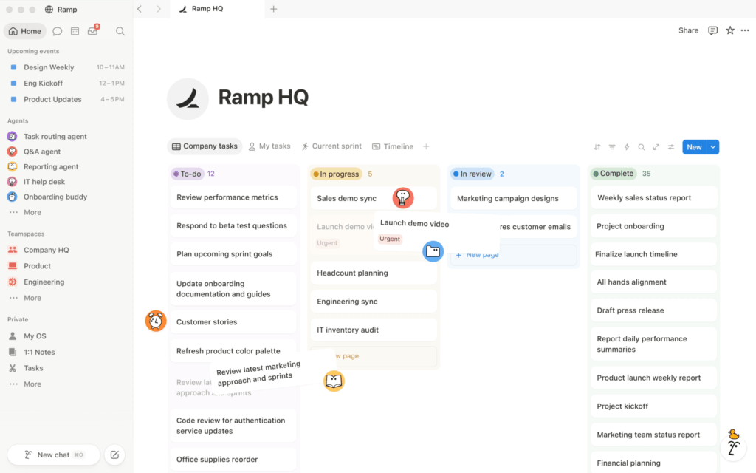Star this page as favorite
The image size is (756, 473).
click(x=730, y=30)
